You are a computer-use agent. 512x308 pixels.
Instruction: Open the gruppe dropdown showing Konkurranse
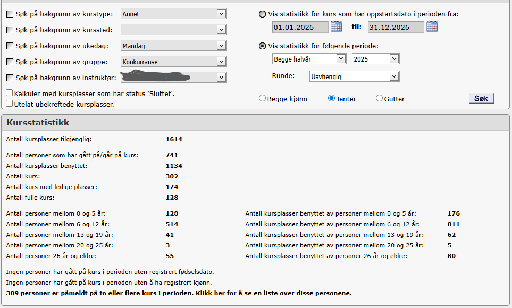point(173,62)
